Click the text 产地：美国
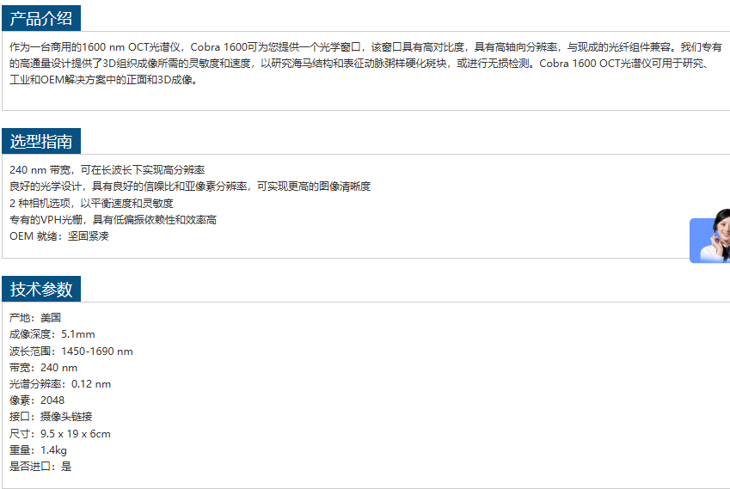The image size is (730, 489). [35, 318]
